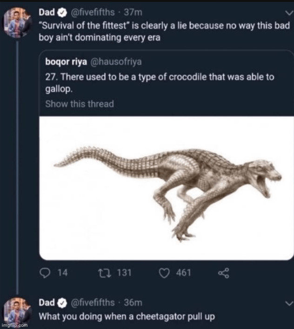Expand the chevron menu on the 36m tweet

289,303
